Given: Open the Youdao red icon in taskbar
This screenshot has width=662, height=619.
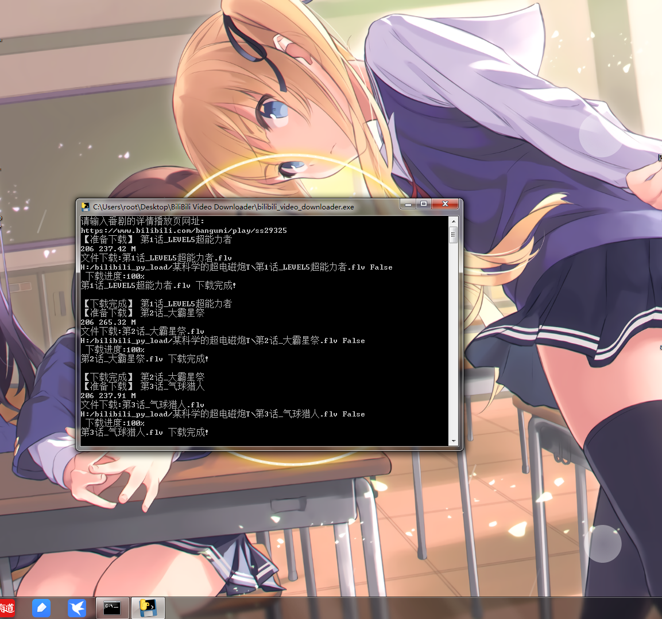Looking at the screenshot, I should click(x=7, y=608).
